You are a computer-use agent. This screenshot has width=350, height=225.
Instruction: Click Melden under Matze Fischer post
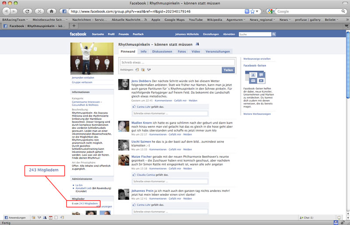pos(188,169)
